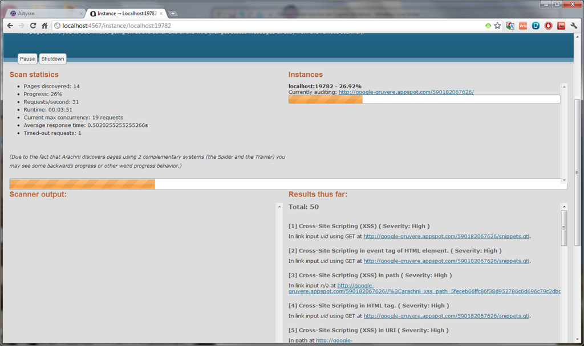
Task: Click main page scroll down arrow
Action: (x=577, y=339)
